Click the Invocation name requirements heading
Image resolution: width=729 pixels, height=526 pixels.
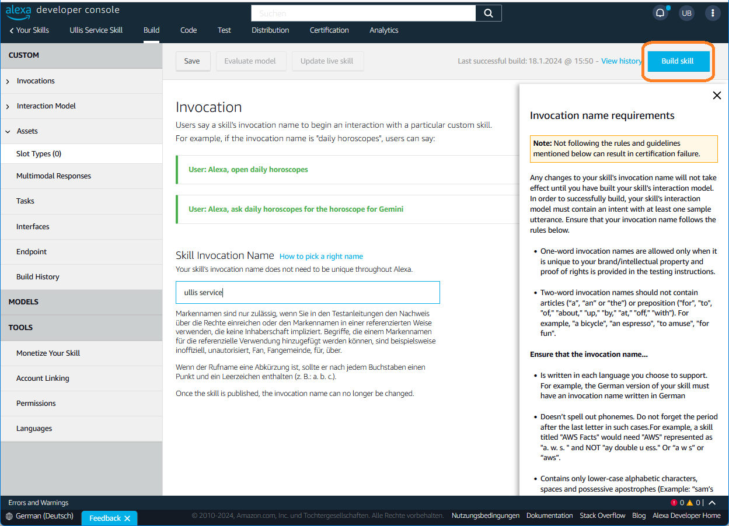point(602,115)
